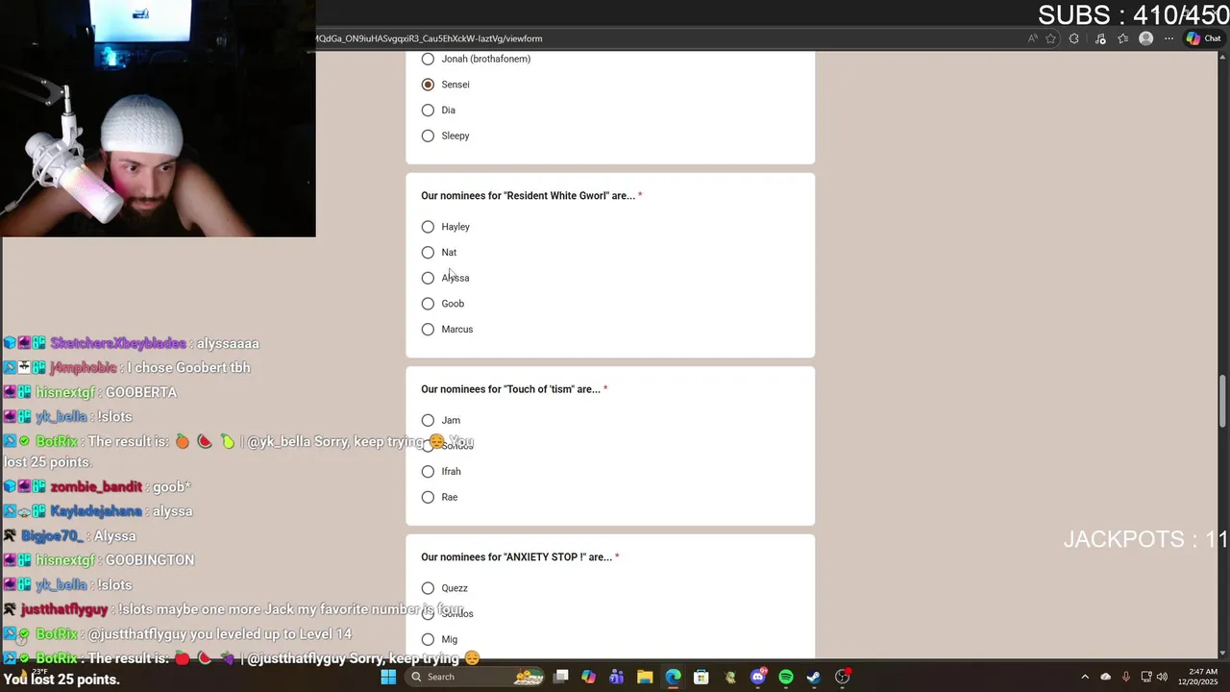This screenshot has width=1230, height=692.
Task: Open the green creature app on the taskbar
Action: [730, 677]
